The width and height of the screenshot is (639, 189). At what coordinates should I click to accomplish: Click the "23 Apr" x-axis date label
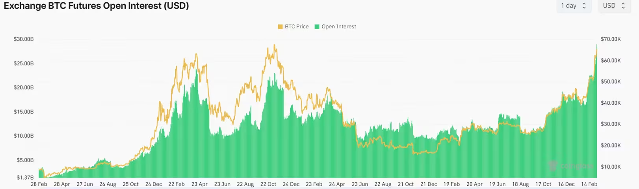[x=199, y=184]
